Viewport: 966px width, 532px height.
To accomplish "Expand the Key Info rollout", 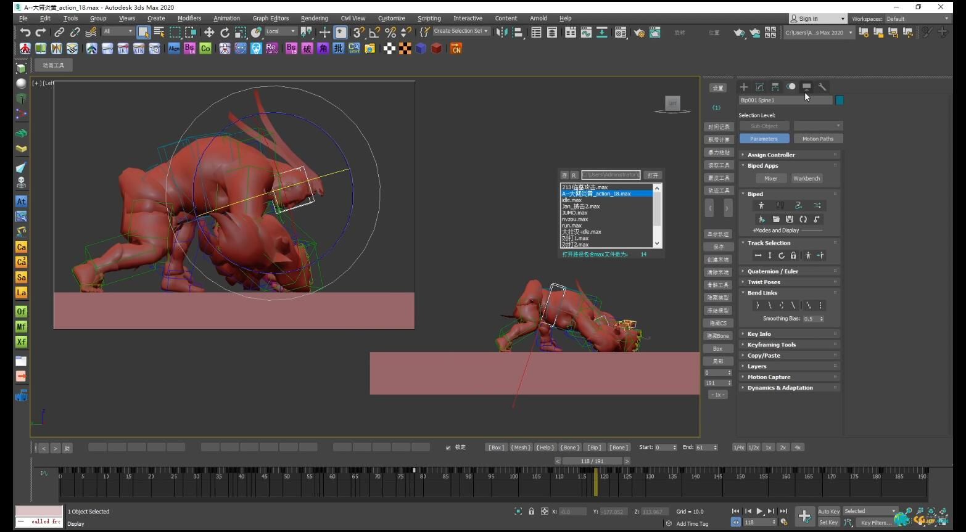I will click(790, 334).
